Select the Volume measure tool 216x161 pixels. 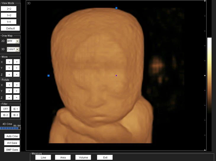click(x=83, y=157)
